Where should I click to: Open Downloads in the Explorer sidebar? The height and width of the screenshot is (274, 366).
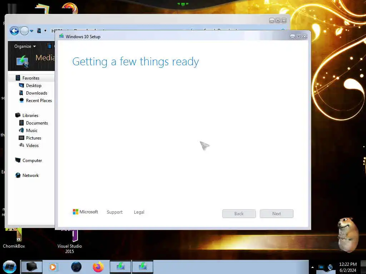[37, 93]
